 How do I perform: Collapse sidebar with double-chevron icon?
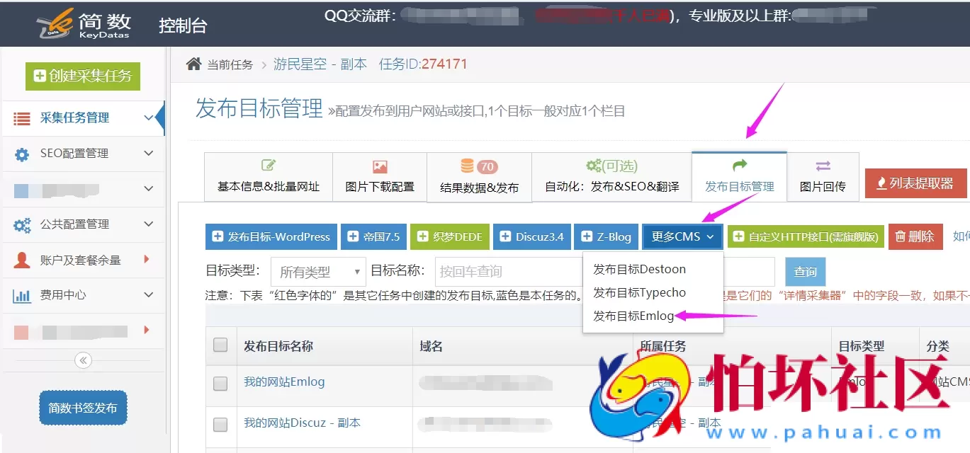point(83,360)
